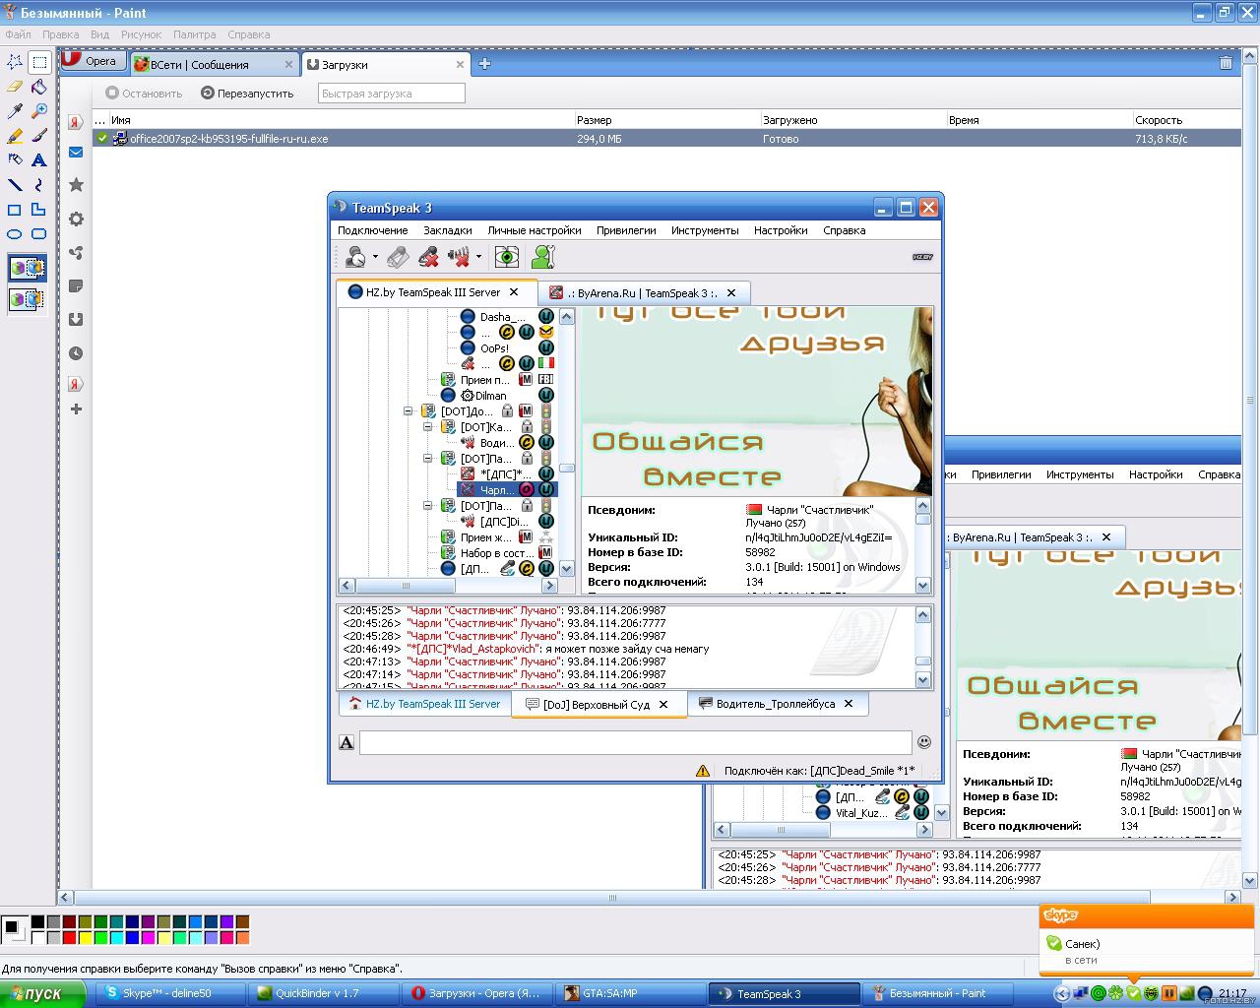This screenshot has width=1260, height=1008.
Task: Pick the Color picker eyedropper tool
Action: [x=15, y=111]
